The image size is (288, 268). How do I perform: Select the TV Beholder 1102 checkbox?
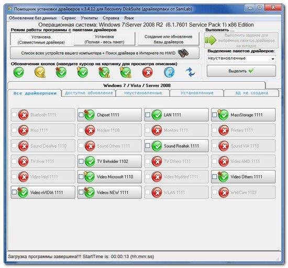click(x=81, y=161)
